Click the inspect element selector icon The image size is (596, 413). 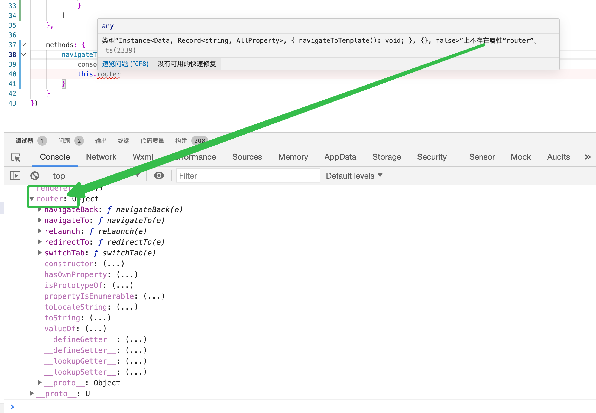(x=16, y=157)
